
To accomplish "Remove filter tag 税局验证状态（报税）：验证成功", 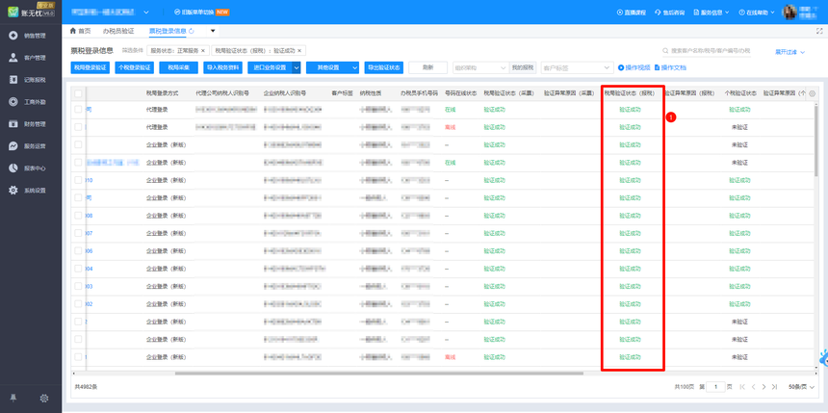I will click(299, 51).
